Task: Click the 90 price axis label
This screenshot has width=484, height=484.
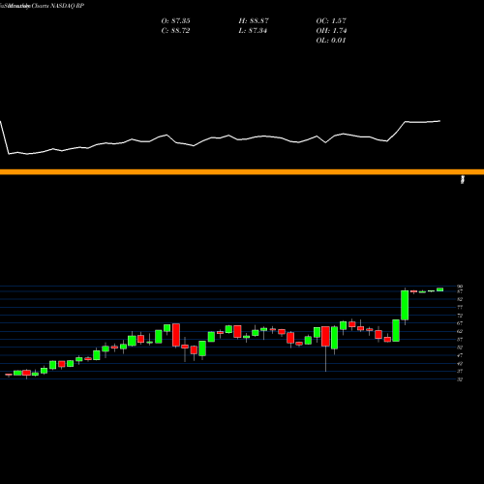Action: 460,287
